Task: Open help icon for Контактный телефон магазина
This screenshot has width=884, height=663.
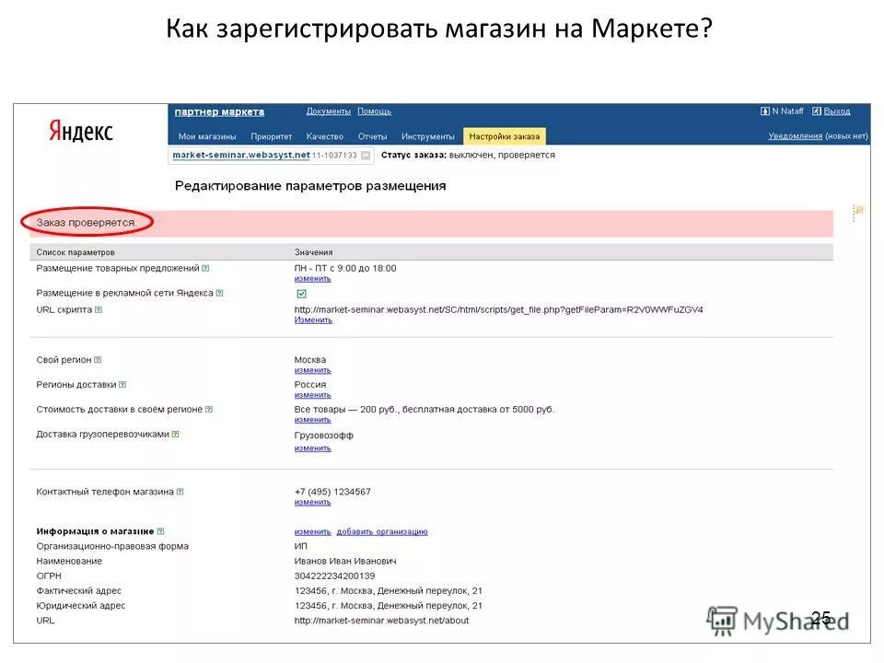Action: (180, 492)
